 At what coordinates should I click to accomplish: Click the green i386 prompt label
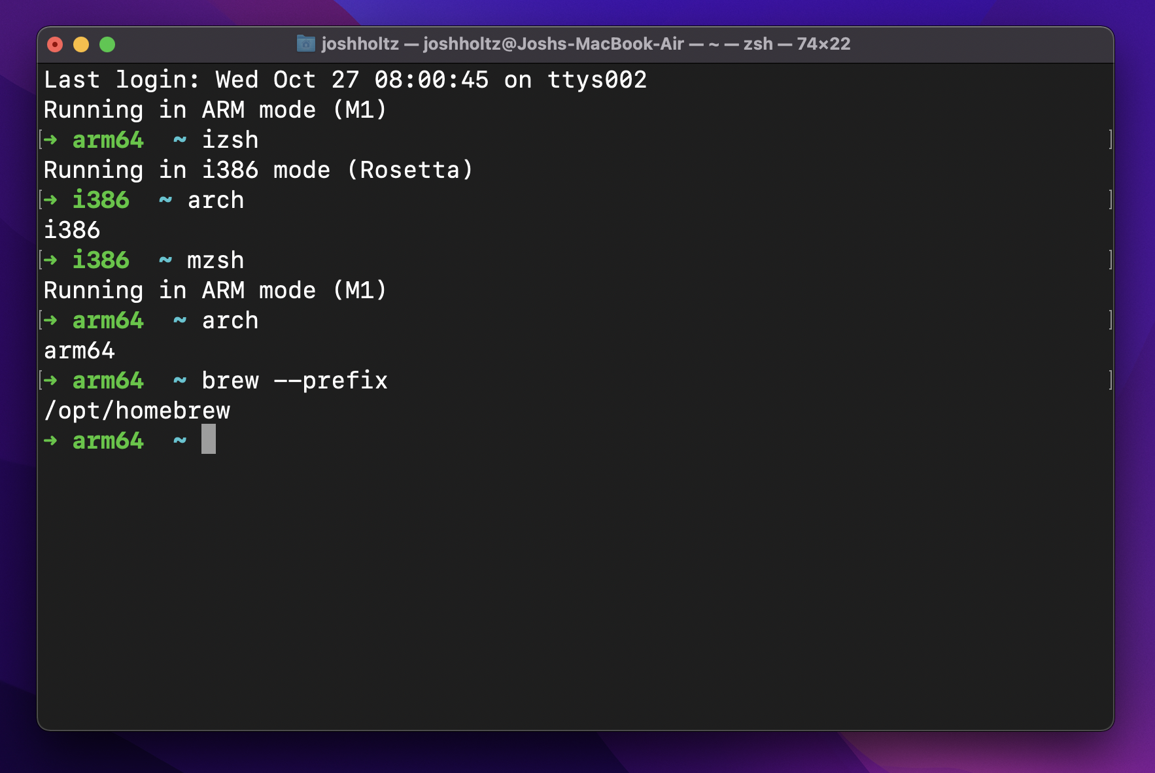pos(101,199)
